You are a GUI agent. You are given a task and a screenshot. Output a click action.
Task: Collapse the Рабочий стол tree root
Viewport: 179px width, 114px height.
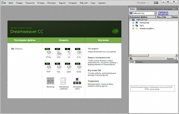pos(131,20)
